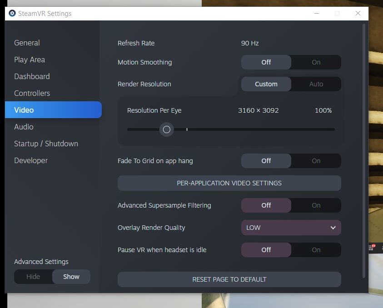Click the tick mark on resolution slider

point(187,129)
